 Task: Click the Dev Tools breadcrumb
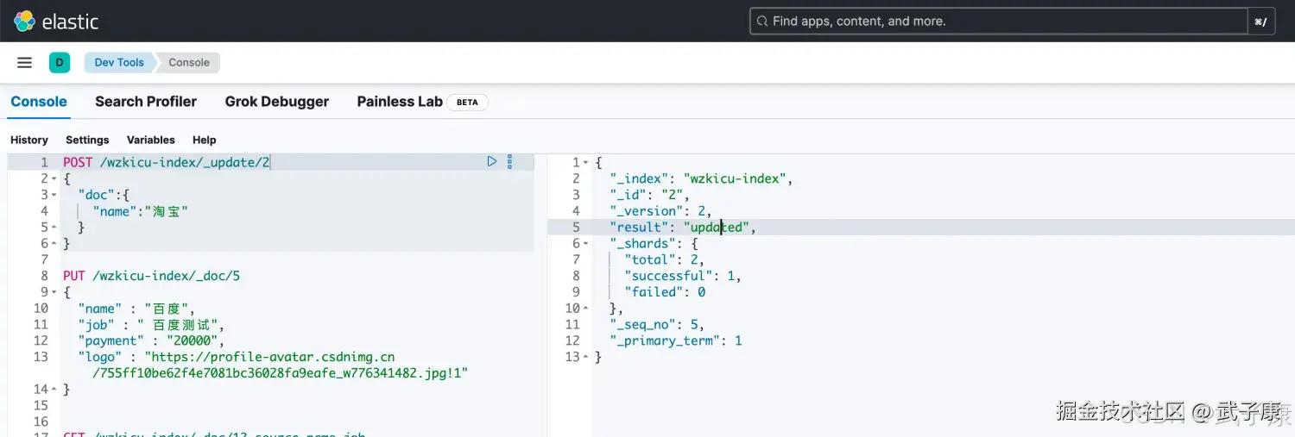(x=119, y=62)
